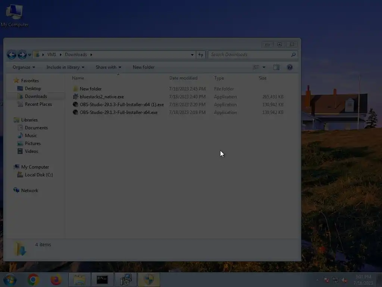Image resolution: width=382 pixels, height=287 pixels.
Task: Open Downloads under Favorites
Action: click(x=36, y=96)
